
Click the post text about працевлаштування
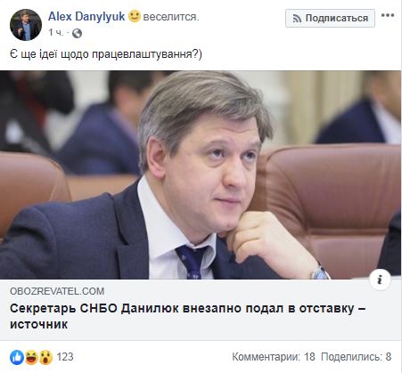point(106,54)
